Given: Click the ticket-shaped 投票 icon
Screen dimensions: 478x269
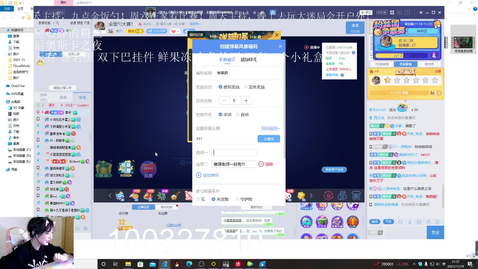Looking at the screenshot, I should tap(148, 169).
